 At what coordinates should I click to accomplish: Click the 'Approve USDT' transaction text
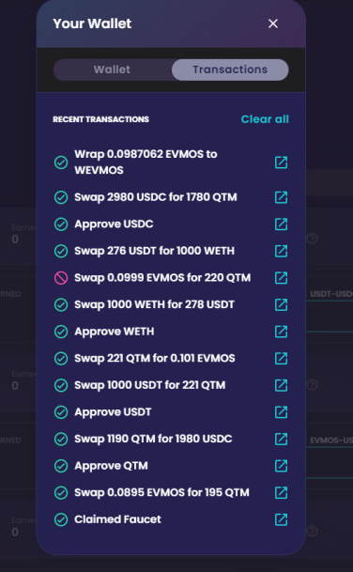(x=113, y=412)
